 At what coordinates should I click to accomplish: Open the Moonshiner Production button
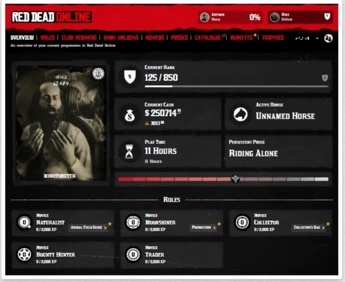tap(203, 228)
